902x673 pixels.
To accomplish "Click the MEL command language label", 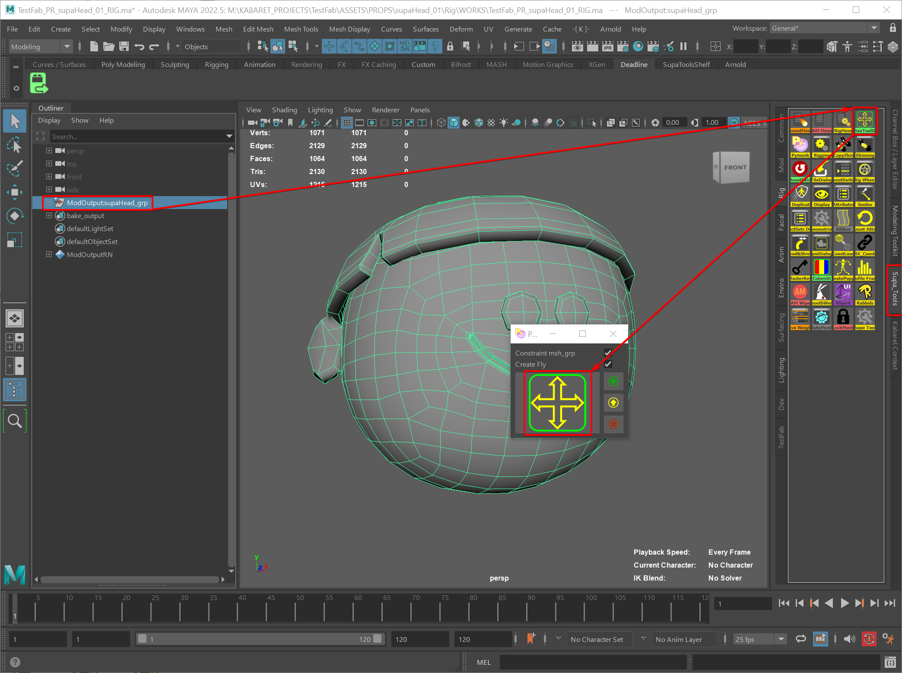I will (x=483, y=662).
